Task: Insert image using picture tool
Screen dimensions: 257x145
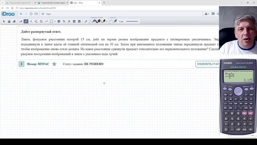Action: tap(80, 21)
